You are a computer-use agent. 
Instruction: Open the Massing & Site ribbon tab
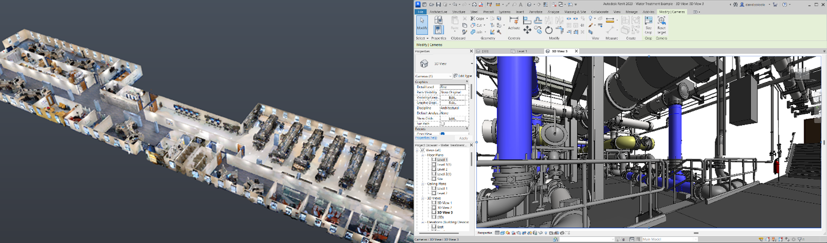pos(575,12)
